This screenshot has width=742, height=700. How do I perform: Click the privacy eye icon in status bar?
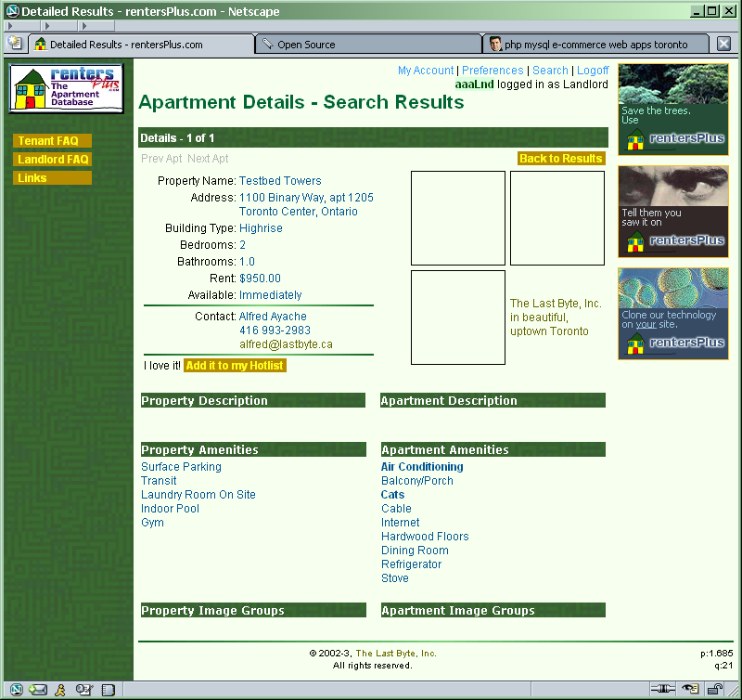pyautogui.click(x=690, y=690)
